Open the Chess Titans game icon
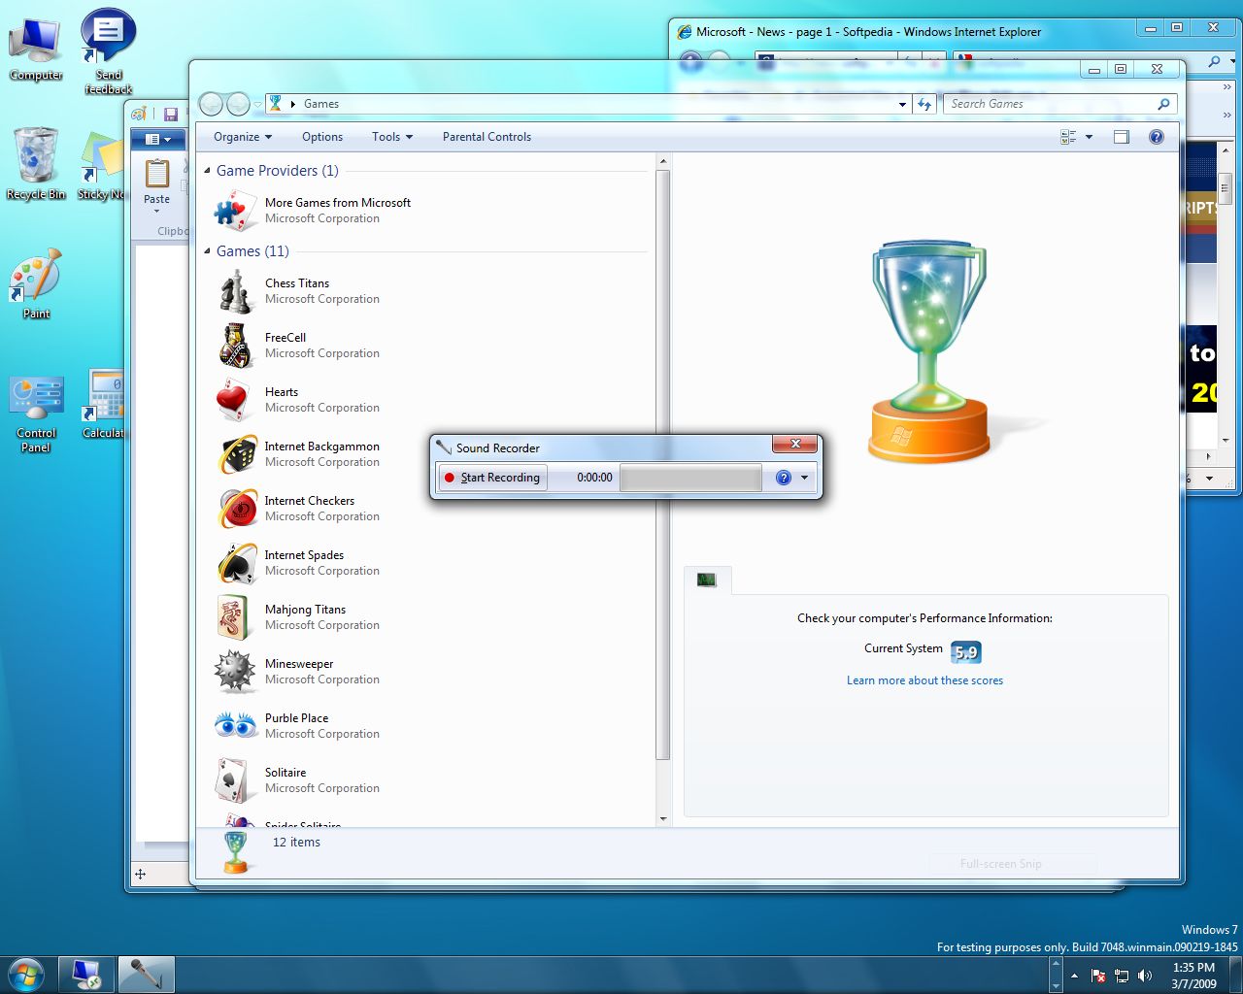 [x=235, y=291]
